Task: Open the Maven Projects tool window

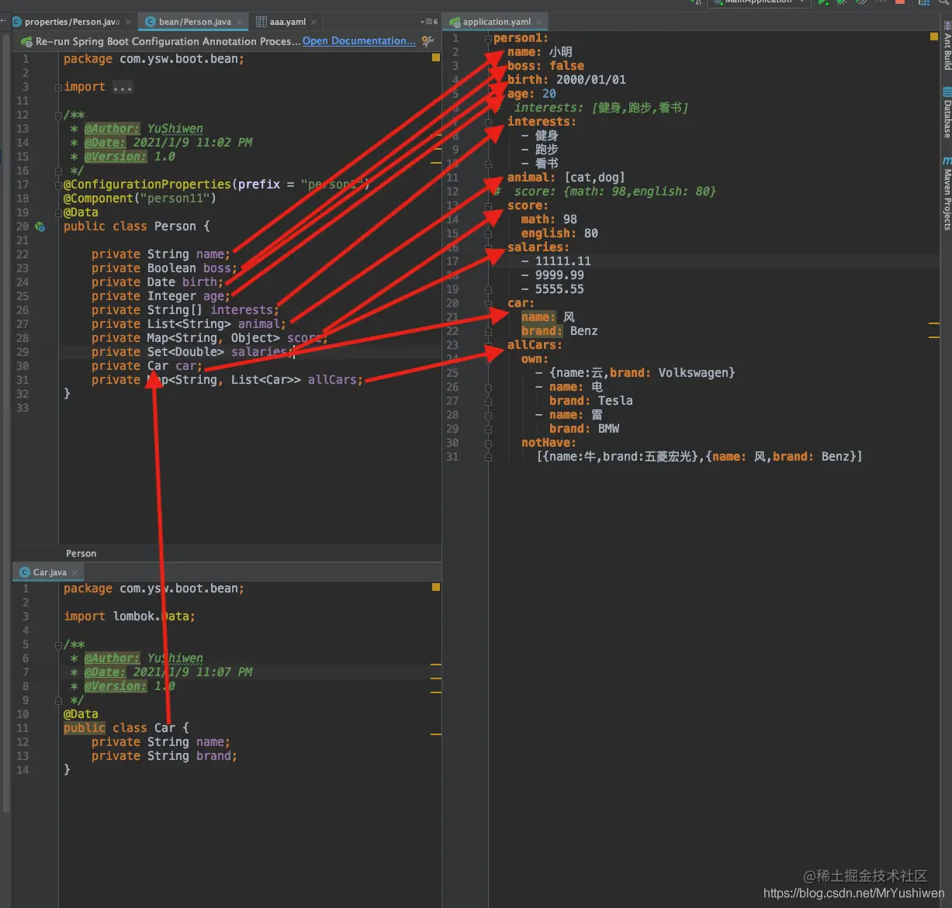Action: 947,194
